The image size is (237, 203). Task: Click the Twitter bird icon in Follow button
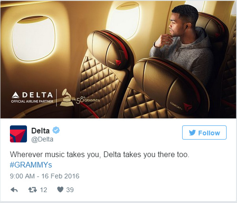pyautogui.click(x=193, y=132)
